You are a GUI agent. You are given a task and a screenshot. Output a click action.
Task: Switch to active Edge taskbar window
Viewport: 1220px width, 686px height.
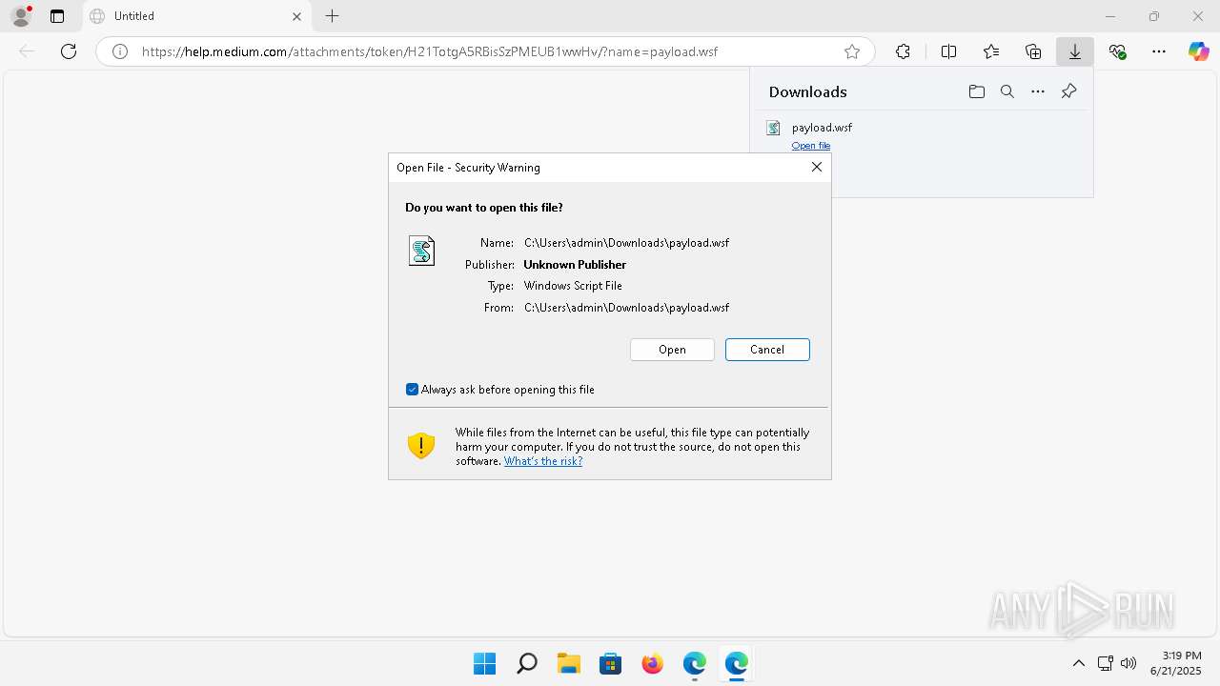click(x=737, y=663)
